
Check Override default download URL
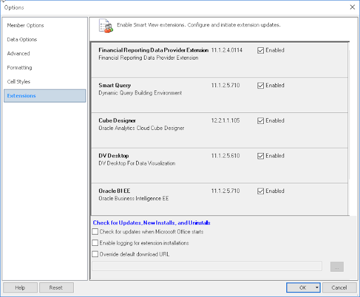(95, 254)
